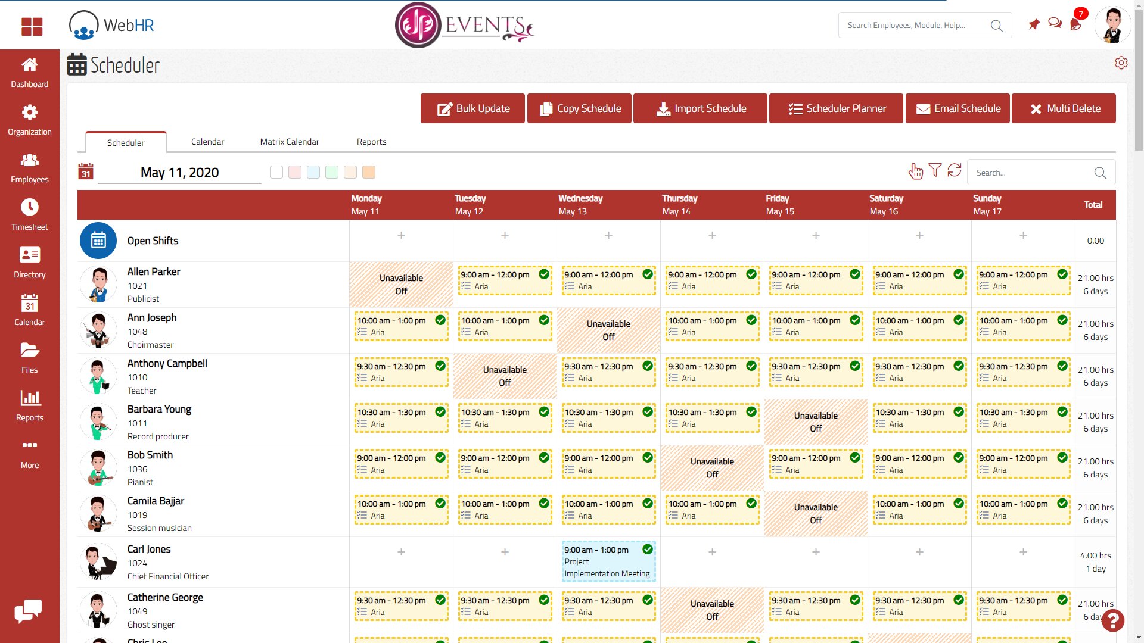Viewport: 1144px width, 643px height.
Task: Toggle green check on Ann Joseph's Monday shift
Action: pos(440,320)
